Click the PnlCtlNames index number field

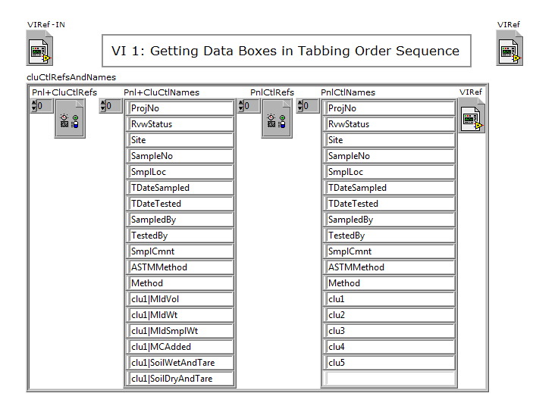click(311, 106)
